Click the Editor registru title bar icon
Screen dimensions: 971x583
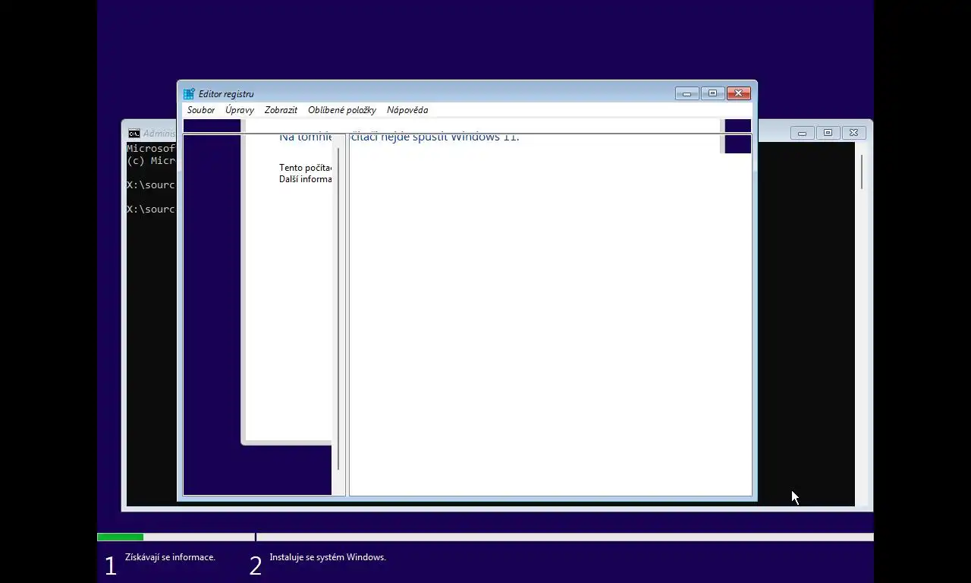pyautogui.click(x=189, y=94)
